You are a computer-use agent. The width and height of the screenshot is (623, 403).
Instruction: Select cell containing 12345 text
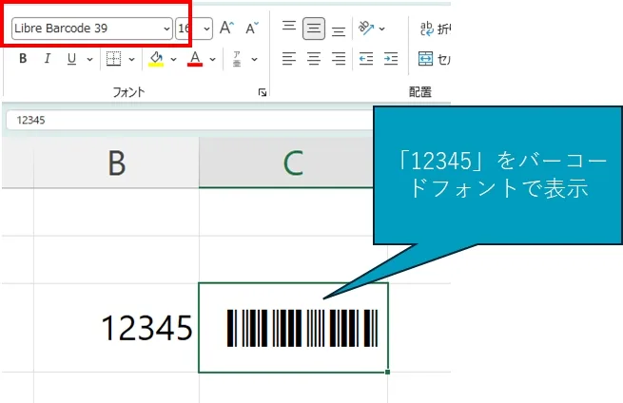click(116, 328)
